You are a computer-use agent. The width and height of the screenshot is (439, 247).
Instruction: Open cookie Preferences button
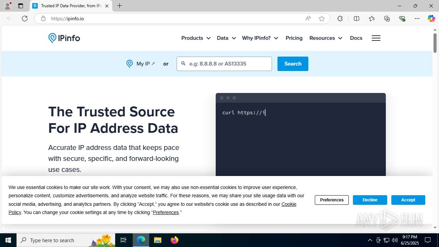pos(332,200)
